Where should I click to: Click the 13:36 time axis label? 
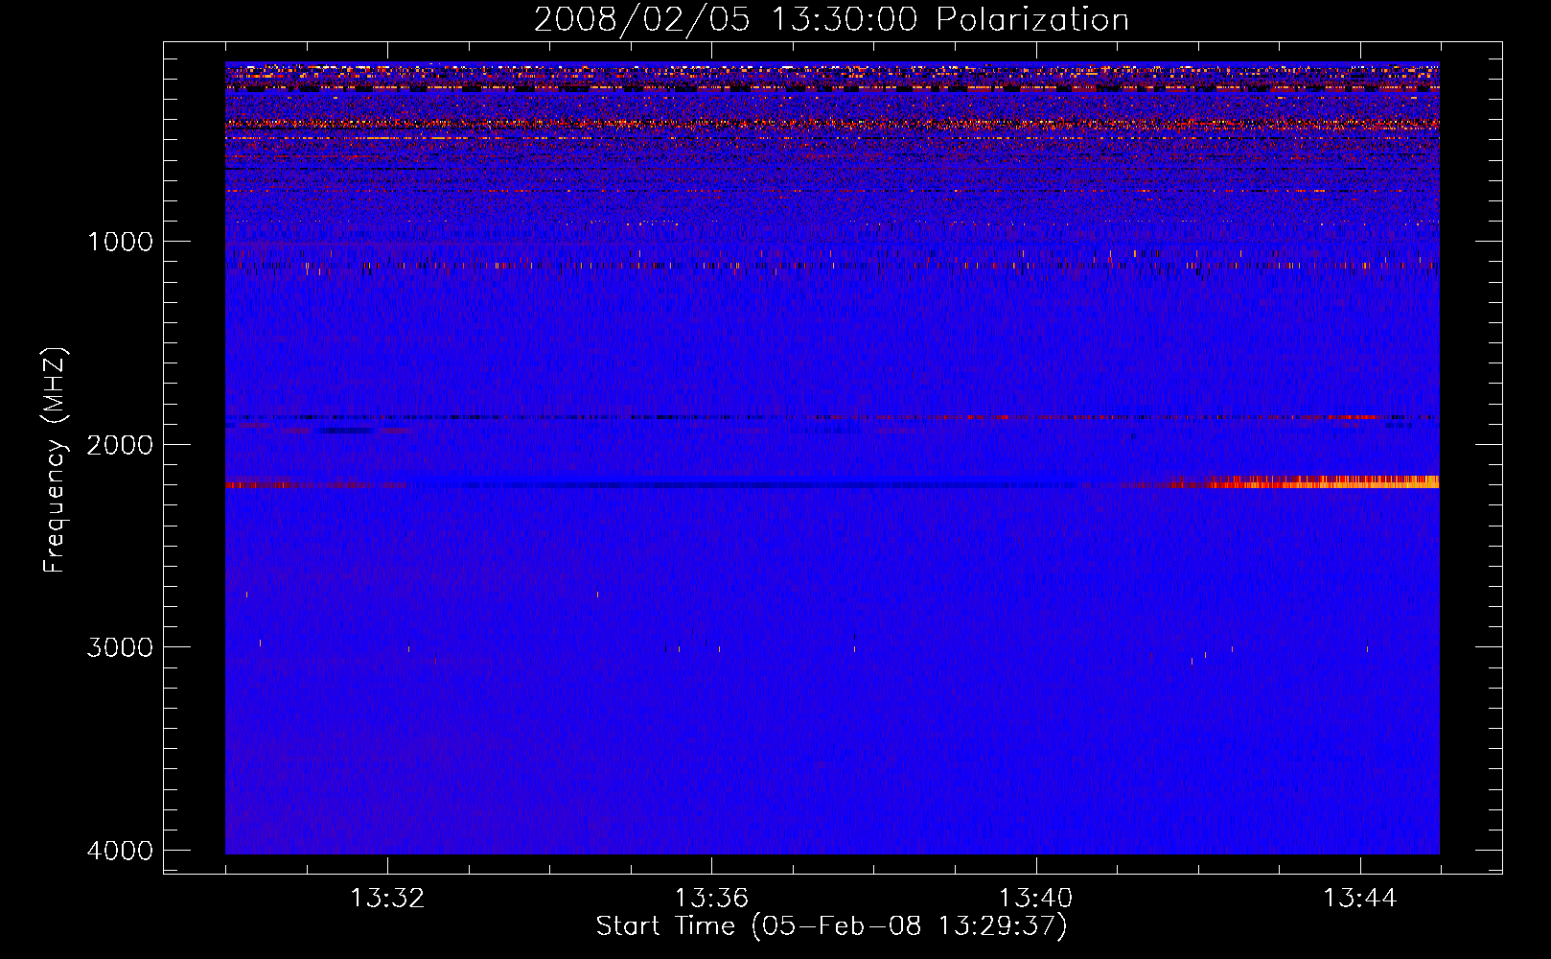[x=711, y=899]
